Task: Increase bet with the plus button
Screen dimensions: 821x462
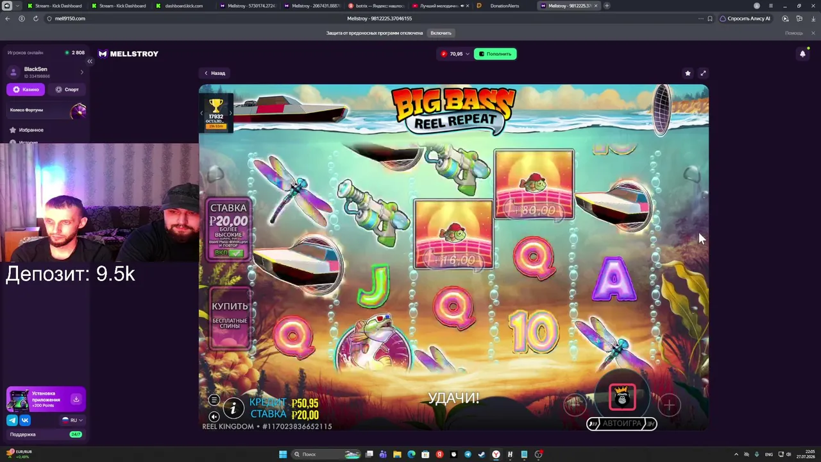Action: coord(669,405)
